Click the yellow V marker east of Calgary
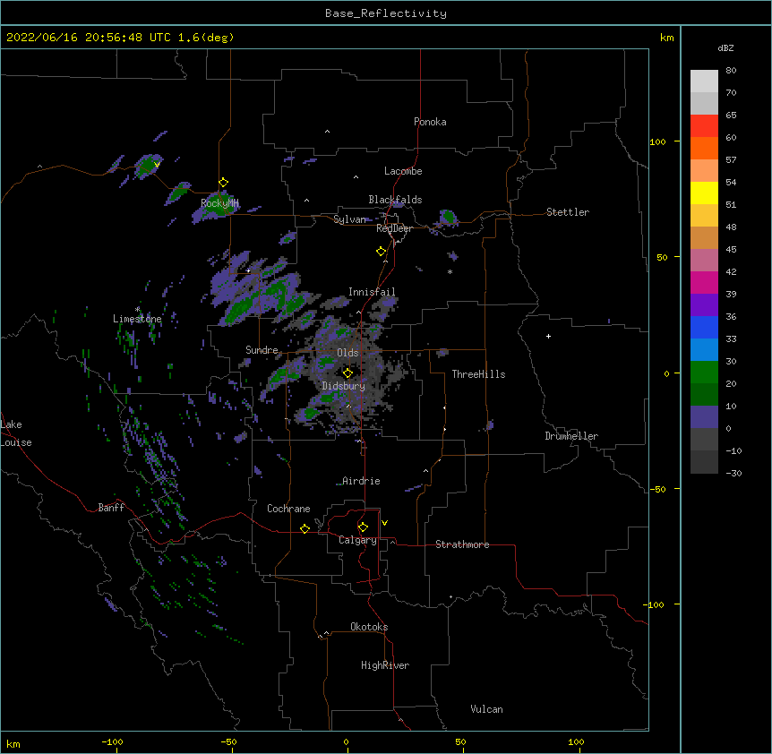The height and width of the screenshot is (754, 772). click(384, 523)
